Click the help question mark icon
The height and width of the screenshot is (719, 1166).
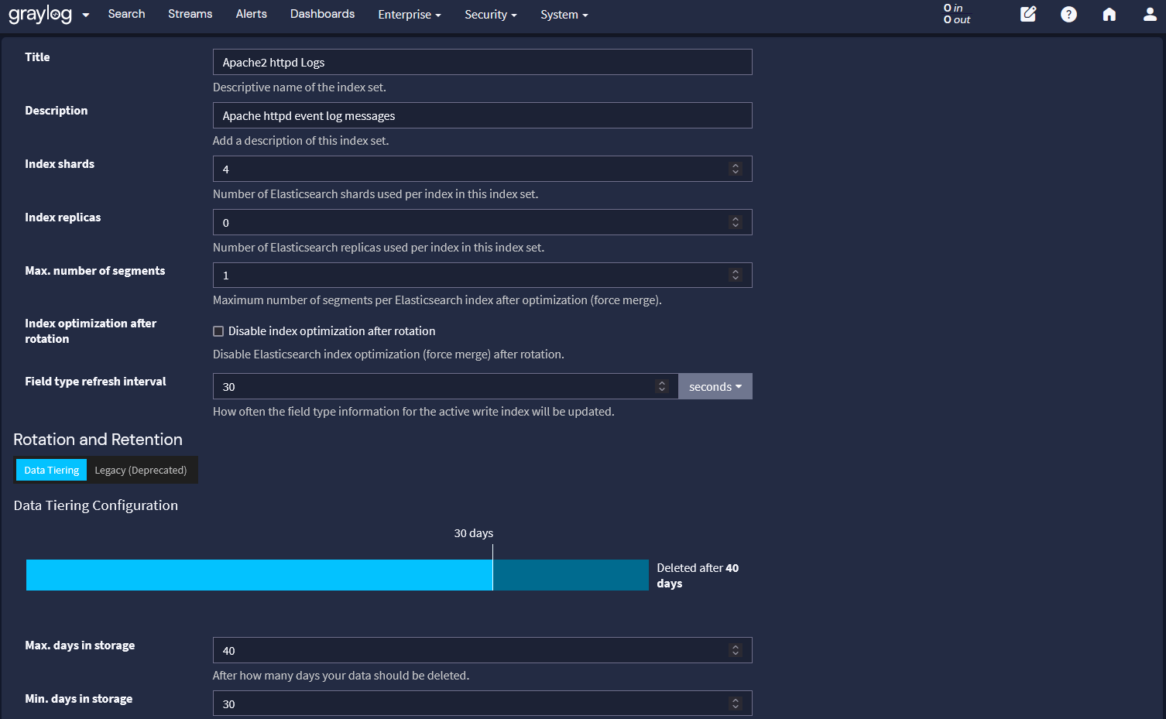coord(1068,14)
